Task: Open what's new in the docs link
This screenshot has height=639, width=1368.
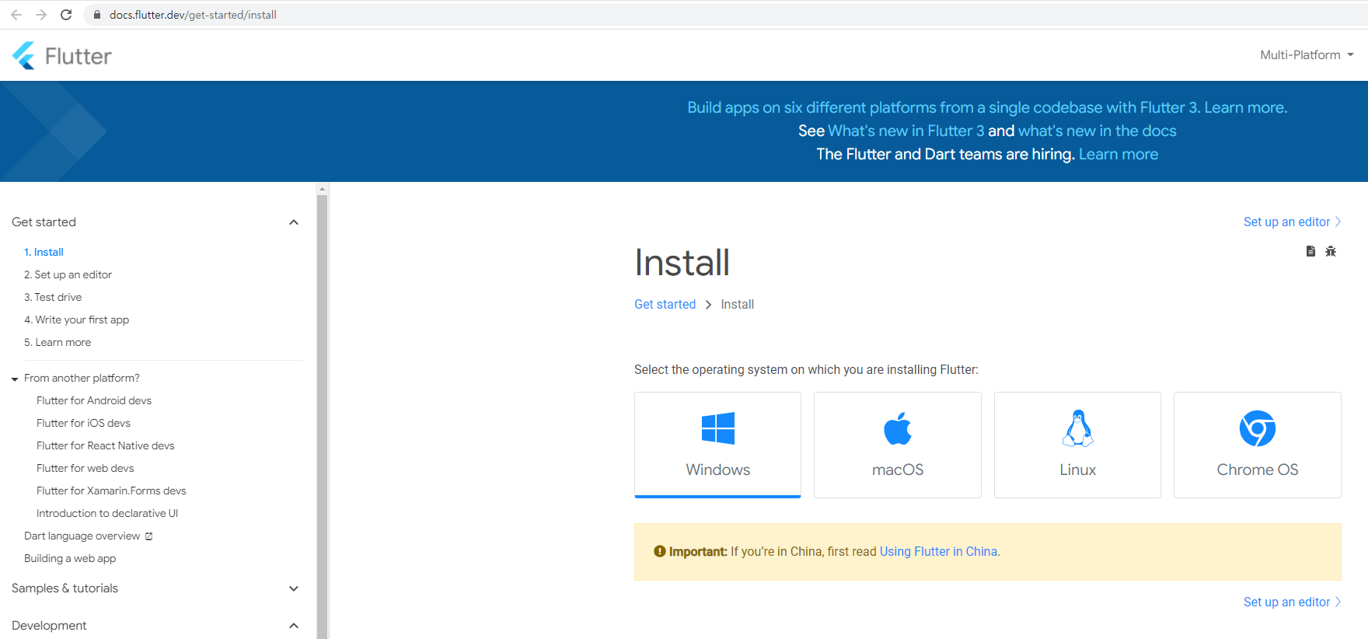Action: 1098,131
